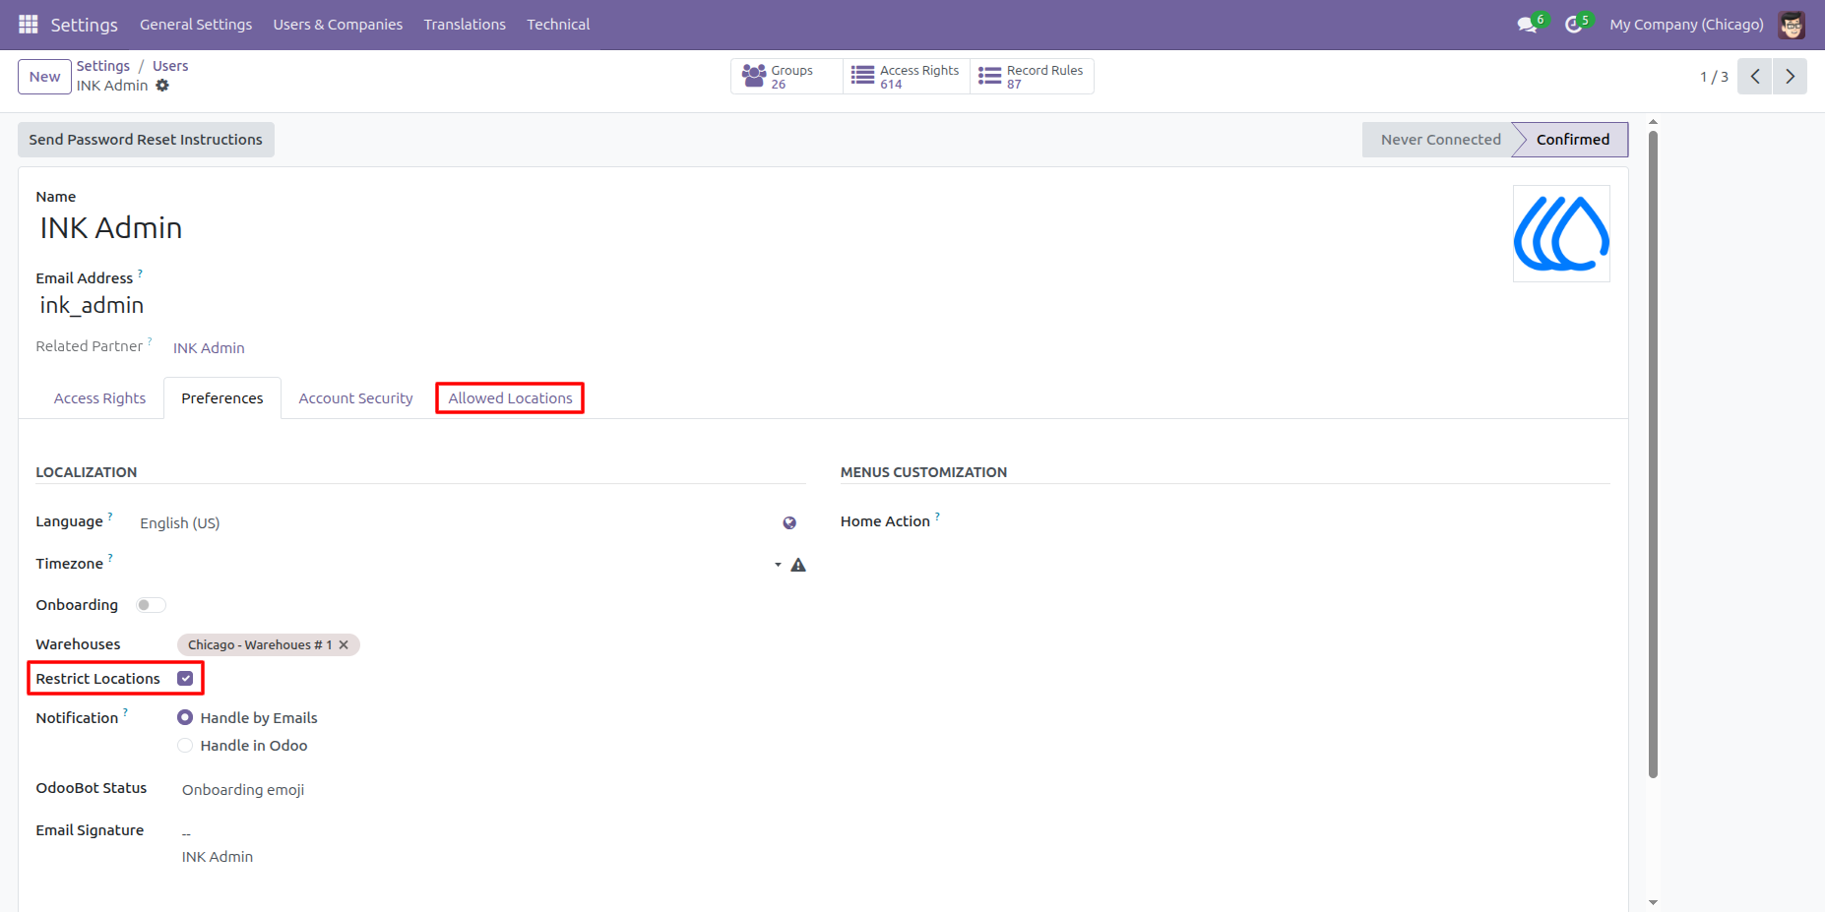The width and height of the screenshot is (1825, 912).
Task: Switch to the Preferences tab
Action: pos(222,398)
